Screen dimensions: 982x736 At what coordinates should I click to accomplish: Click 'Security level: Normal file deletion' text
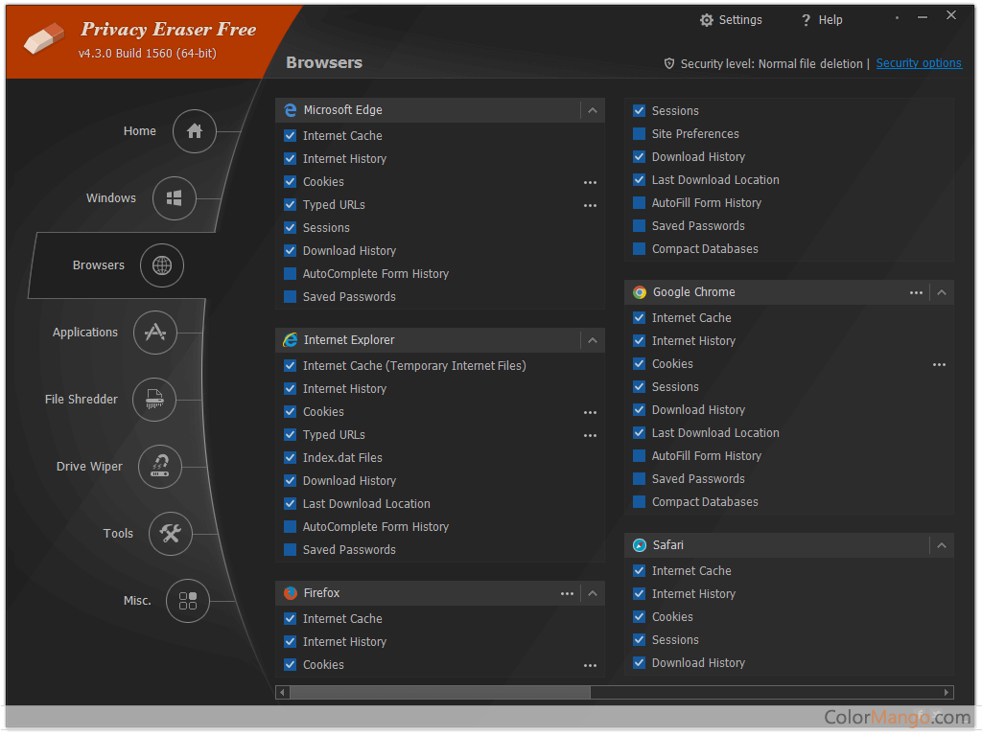tap(772, 64)
